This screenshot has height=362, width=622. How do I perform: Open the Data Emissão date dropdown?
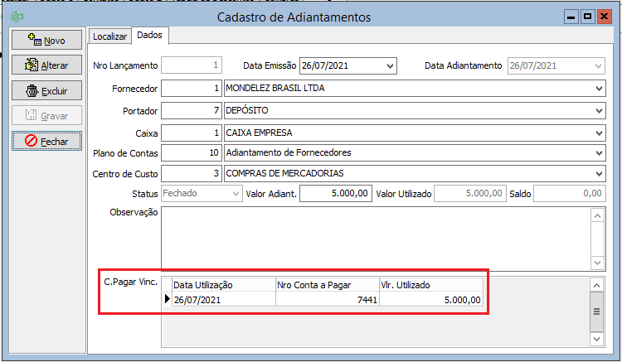[x=391, y=65]
